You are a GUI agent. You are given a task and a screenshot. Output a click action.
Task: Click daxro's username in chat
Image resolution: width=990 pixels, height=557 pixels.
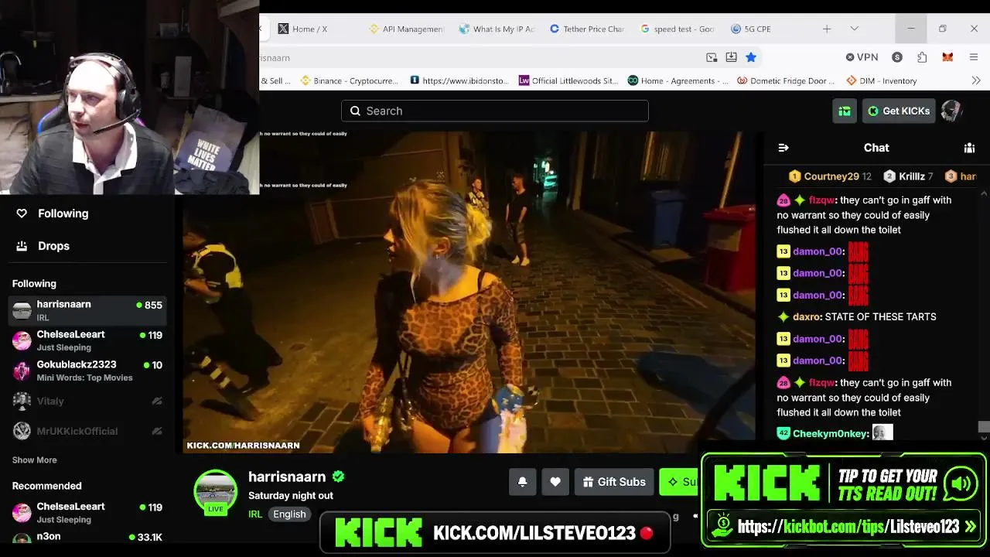point(807,316)
